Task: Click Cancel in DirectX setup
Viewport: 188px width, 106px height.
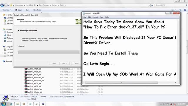Action: 76,63
